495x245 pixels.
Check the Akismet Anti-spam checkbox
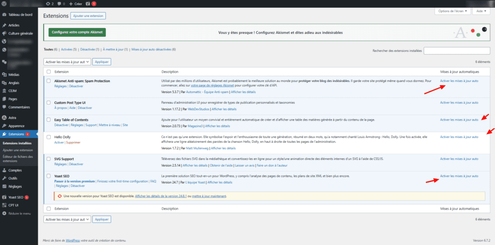click(49, 81)
